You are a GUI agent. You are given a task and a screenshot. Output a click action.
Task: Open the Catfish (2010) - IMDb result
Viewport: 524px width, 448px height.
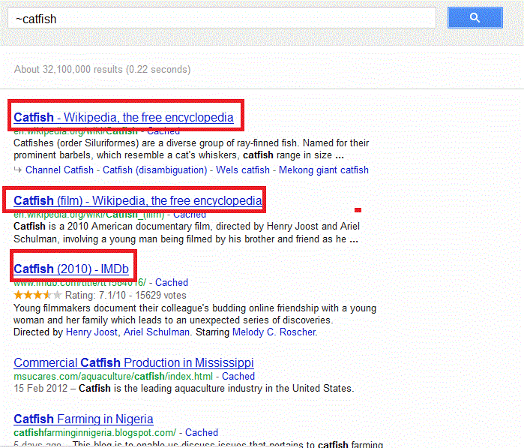point(71,269)
